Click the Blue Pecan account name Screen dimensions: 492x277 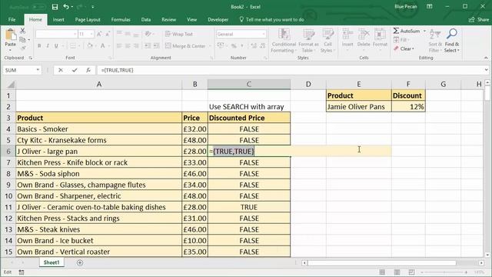point(406,7)
